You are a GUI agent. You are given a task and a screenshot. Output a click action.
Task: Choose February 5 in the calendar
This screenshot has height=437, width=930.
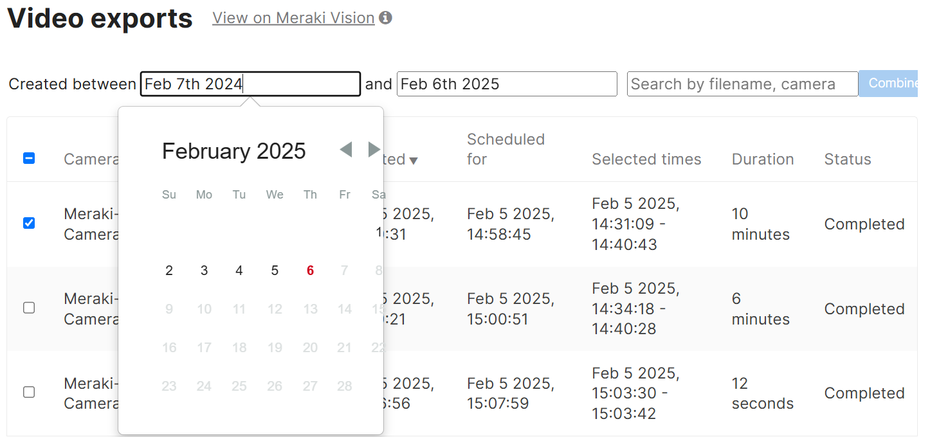[275, 271]
